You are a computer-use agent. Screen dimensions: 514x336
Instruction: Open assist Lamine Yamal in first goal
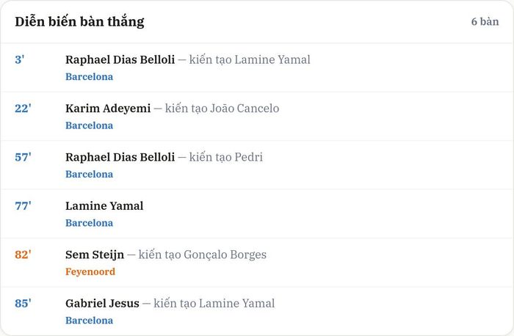tap(272, 59)
